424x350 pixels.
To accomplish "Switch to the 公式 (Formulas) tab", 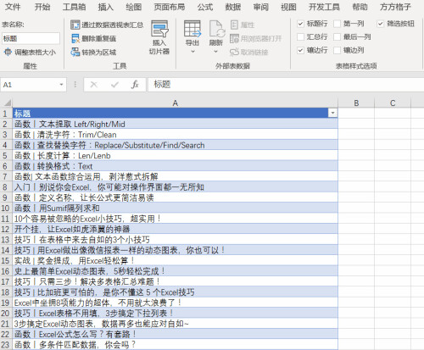I will click(x=205, y=7).
